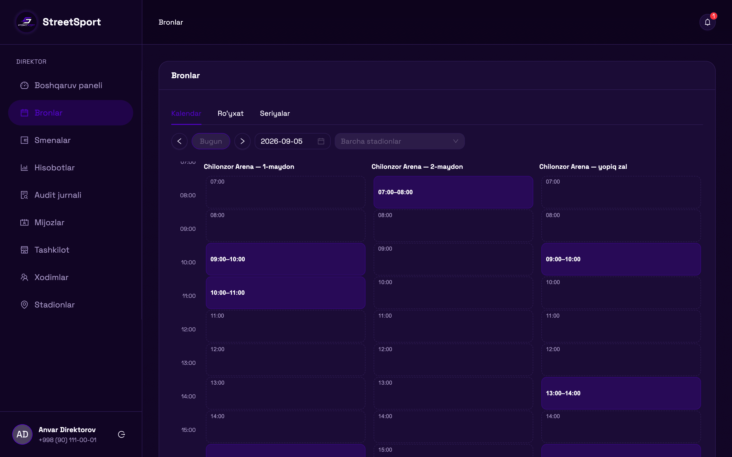The width and height of the screenshot is (732, 457).
Task: Click the Smenalar wallet icon
Action: tap(24, 140)
